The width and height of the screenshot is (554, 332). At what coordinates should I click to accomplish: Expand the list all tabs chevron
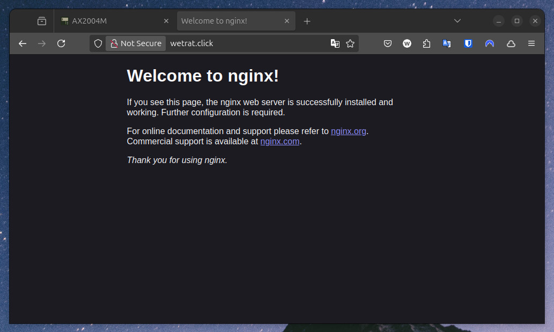[x=457, y=21]
